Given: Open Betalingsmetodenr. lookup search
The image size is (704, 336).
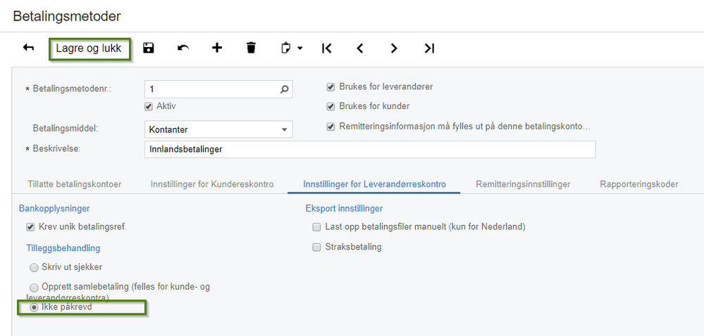Looking at the screenshot, I should pyautogui.click(x=285, y=89).
